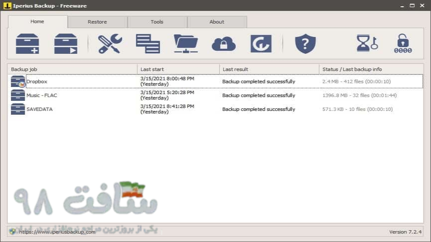Sort by Backup job column header
This screenshot has height=242, width=431.
point(72,69)
